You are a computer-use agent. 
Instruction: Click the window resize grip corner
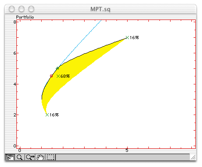coord(193,157)
